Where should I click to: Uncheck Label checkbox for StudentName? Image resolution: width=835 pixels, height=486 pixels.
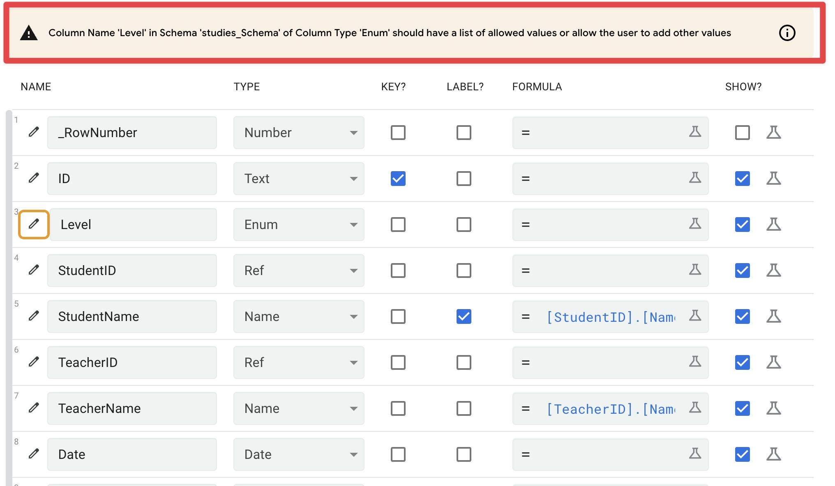click(x=464, y=316)
